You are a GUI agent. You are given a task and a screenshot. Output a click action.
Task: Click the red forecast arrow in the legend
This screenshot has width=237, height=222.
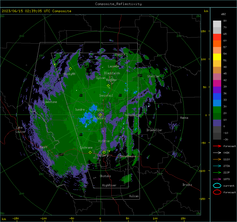[217, 146]
